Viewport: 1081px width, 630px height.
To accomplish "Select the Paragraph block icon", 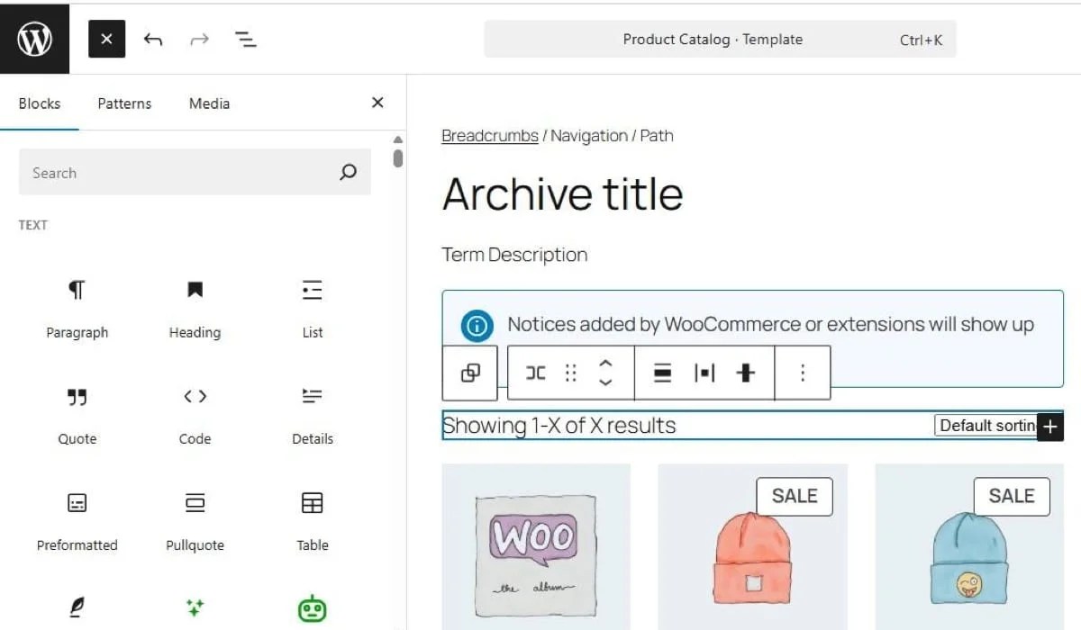I will 77,290.
